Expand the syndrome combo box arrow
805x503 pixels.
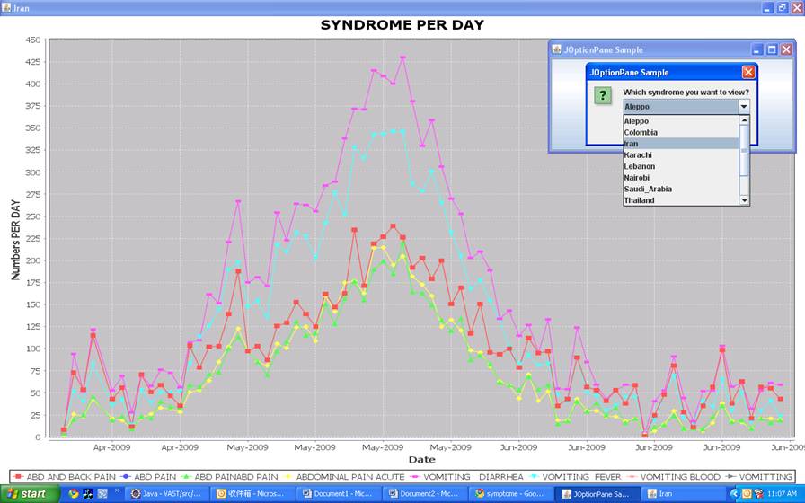click(x=743, y=106)
